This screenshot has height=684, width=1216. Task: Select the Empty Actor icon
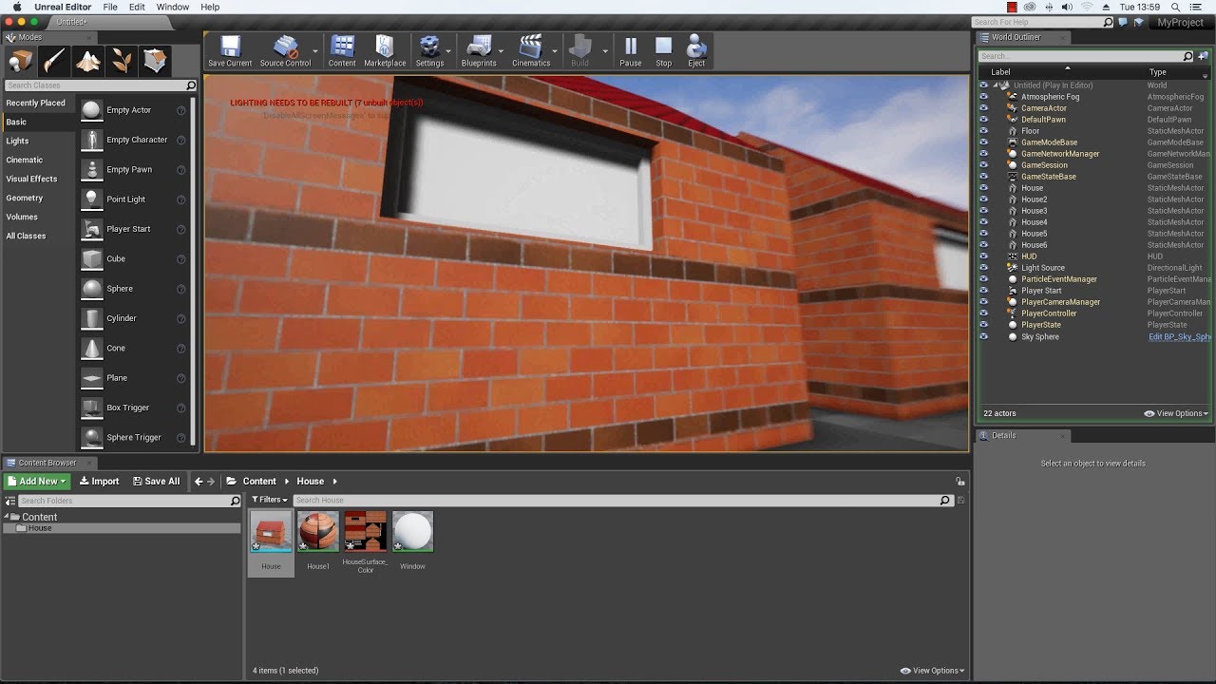[91, 110]
